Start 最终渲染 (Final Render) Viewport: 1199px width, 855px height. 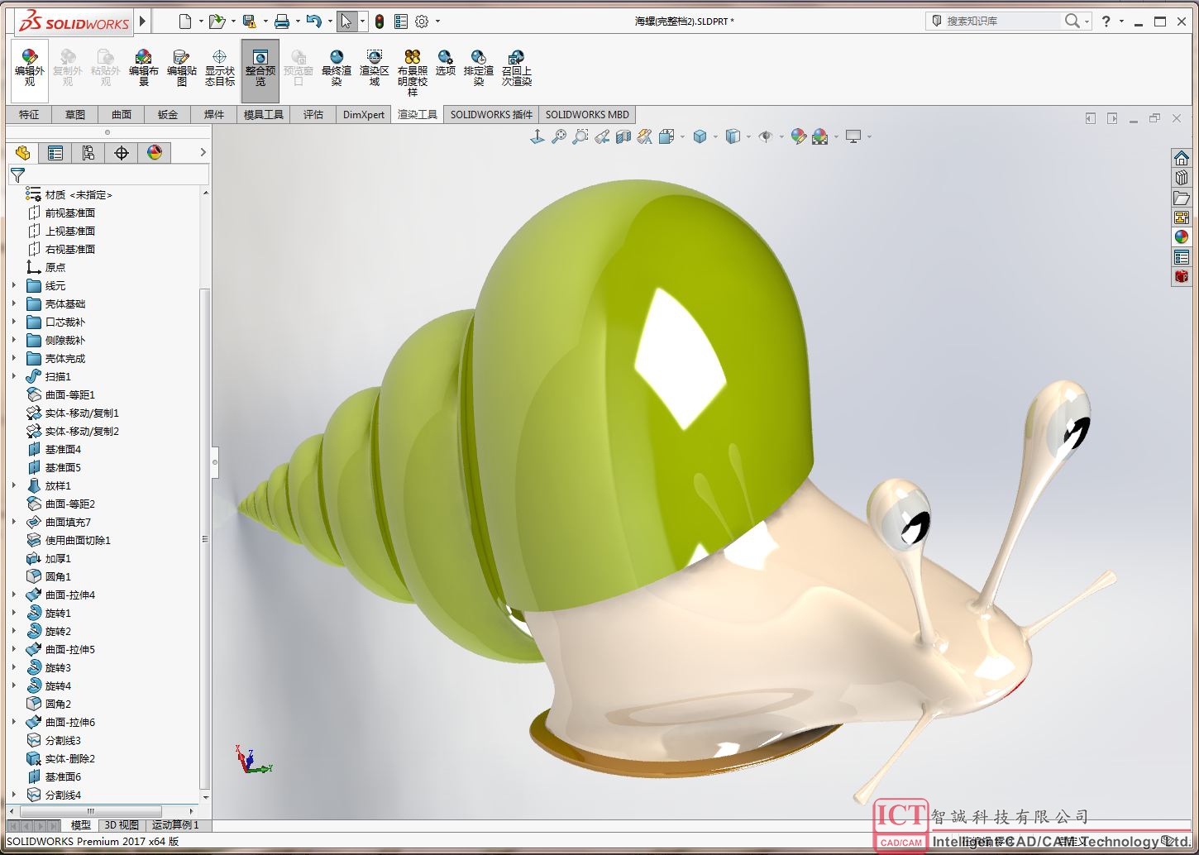337,69
